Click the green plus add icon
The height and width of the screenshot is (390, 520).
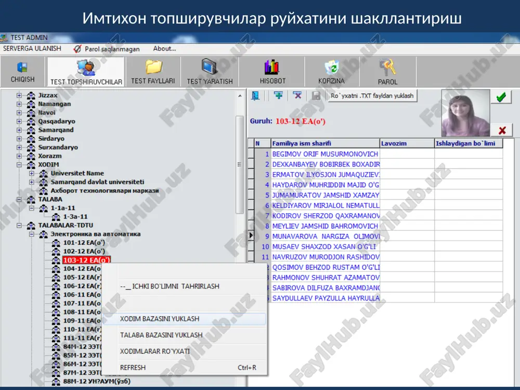pyautogui.click(x=279, y=96)
